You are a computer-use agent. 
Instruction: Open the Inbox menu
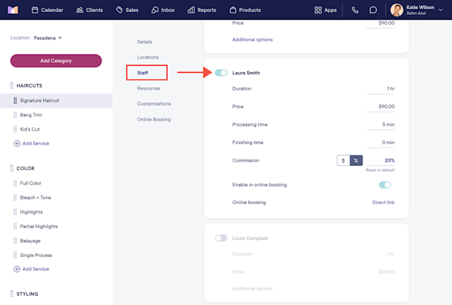click(x=163, y=10)
